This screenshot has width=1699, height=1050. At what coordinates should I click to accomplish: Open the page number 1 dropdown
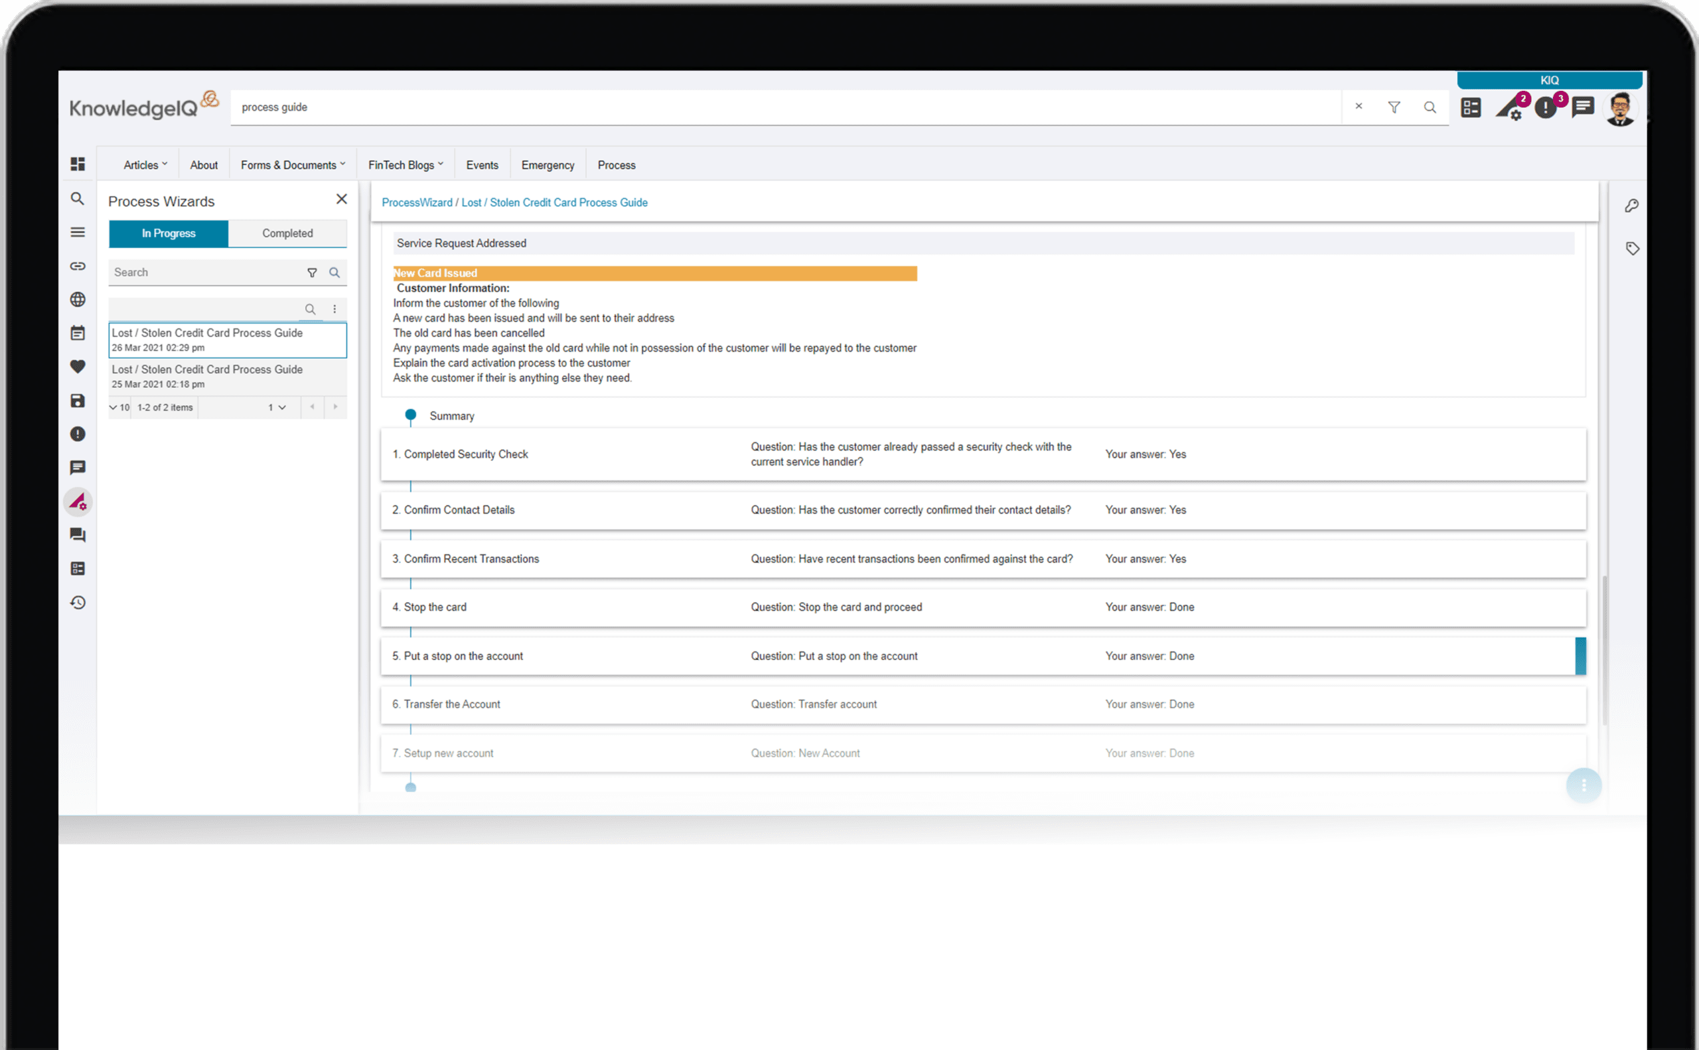(x=277, y=408)
